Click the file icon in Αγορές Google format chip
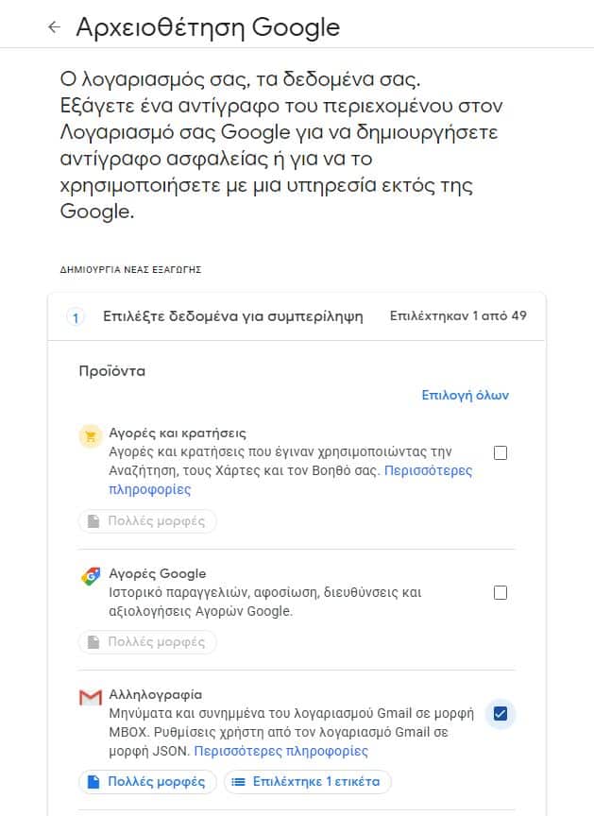 pos(94,642)
